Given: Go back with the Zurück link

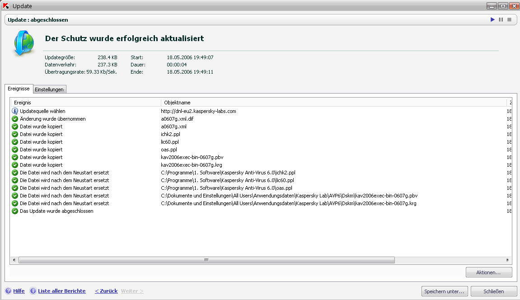Looking at the screenshot, I should (x=106, y=291).
